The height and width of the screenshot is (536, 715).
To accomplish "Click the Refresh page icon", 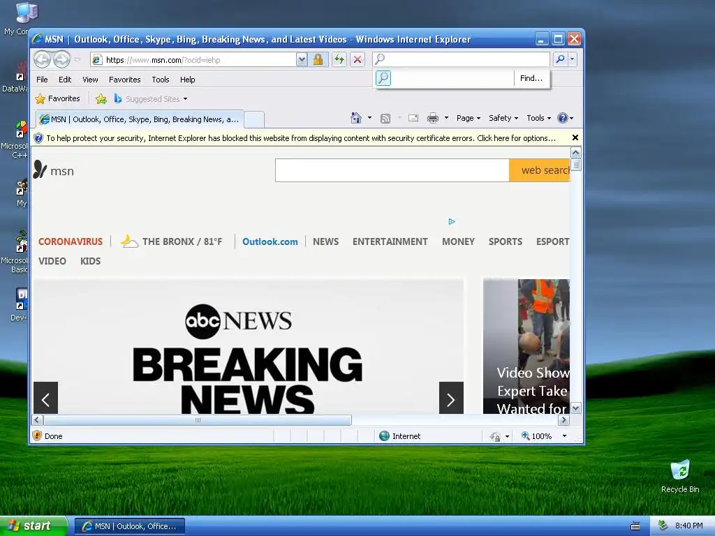I will [339, 60].
